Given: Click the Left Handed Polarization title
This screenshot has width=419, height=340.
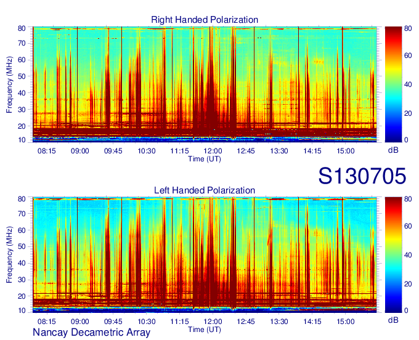Looking at the screenshot, I should tap(205, 190).
